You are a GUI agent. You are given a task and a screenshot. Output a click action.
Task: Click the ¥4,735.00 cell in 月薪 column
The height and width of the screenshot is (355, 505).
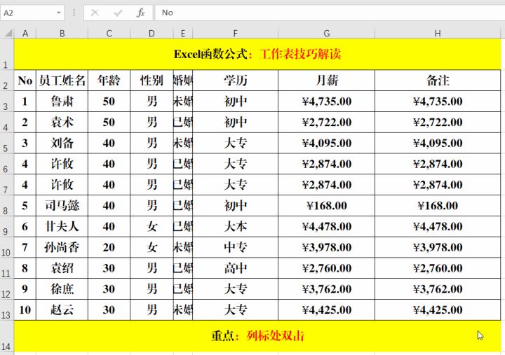[x=327, y=102]
